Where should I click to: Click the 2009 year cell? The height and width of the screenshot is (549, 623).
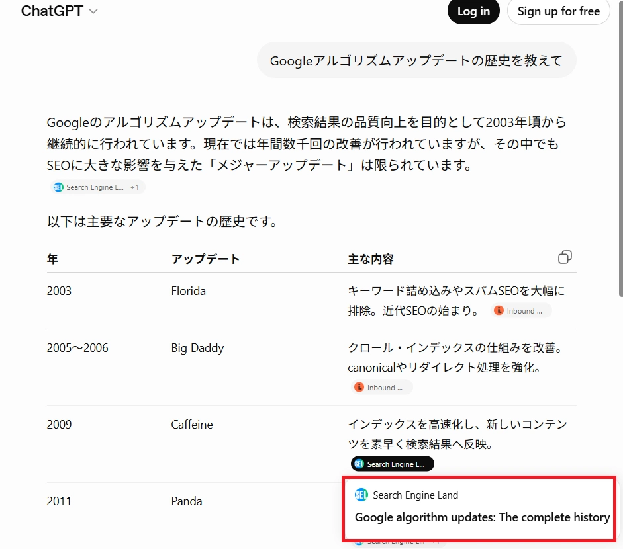[x=59, y=425]
